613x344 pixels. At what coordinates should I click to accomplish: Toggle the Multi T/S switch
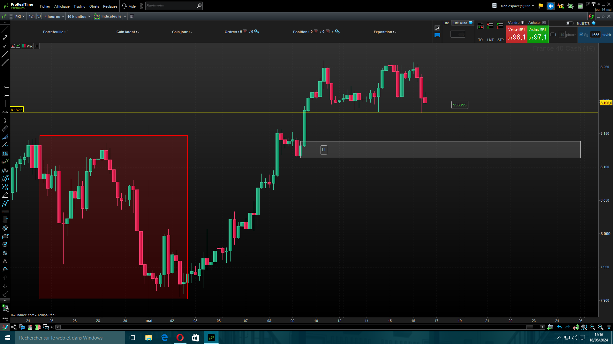point(570,23)
